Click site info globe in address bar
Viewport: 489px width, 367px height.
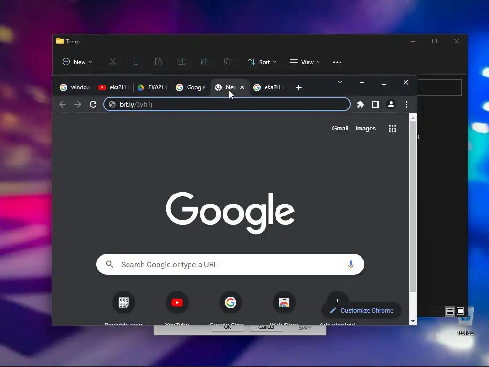tap(112, 104)
